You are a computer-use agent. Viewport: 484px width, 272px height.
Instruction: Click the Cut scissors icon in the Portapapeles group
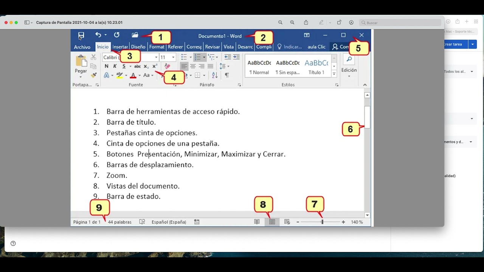tap(93, 57)
